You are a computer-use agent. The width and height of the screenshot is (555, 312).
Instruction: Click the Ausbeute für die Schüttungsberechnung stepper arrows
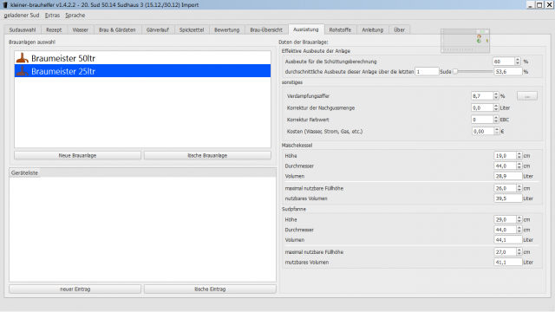(518, 62)
